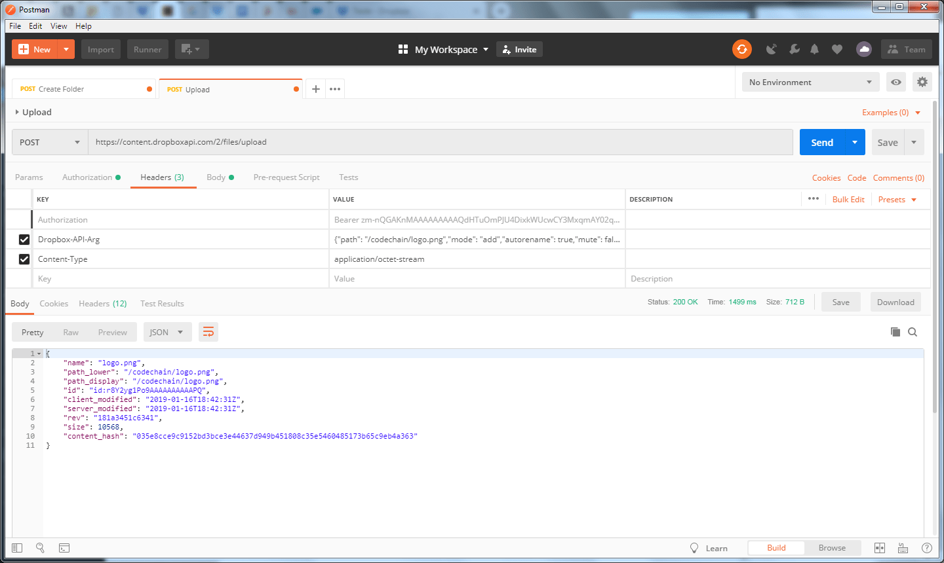Switch to Build mode

[776, 548]
